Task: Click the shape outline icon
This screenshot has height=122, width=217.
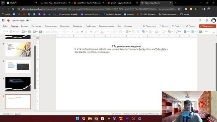Action: (157, 32)
